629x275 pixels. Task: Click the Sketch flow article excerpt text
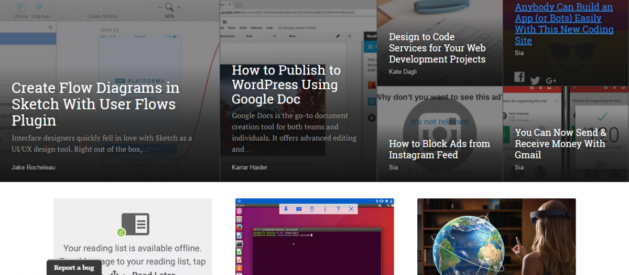pyautogui.click(x=102, y=144)
